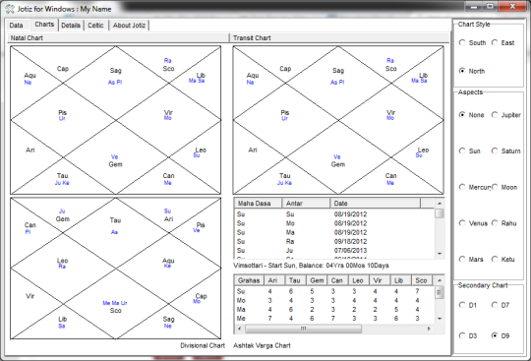This screenshot has height=361, width=531.
Task: Select Su-Ju dasa row dated 07/06/2013
Action: tap(334, 251)
